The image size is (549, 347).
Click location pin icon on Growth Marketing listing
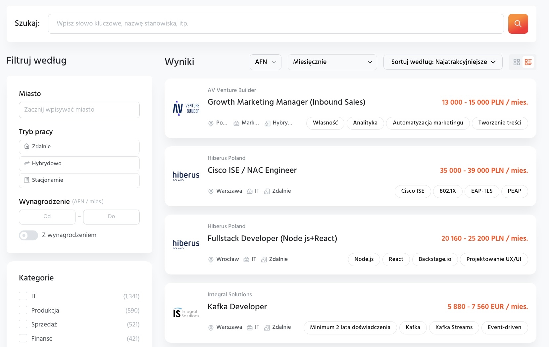click(x=211, y=123)
